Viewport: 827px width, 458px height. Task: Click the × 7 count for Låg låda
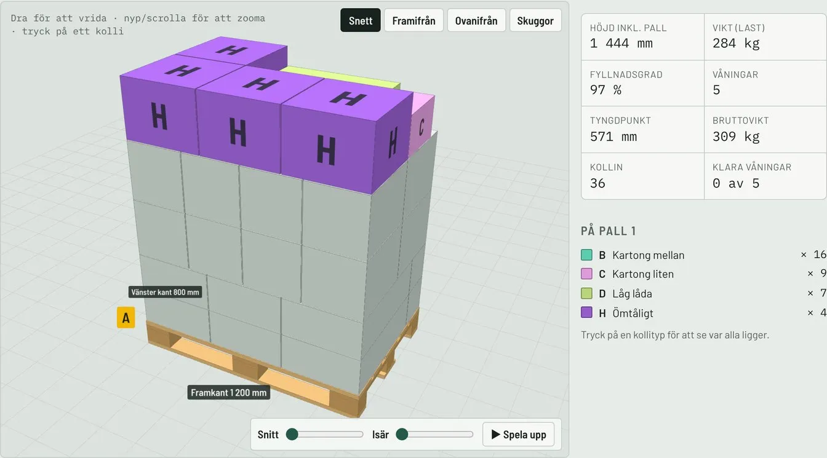(817, 293)
